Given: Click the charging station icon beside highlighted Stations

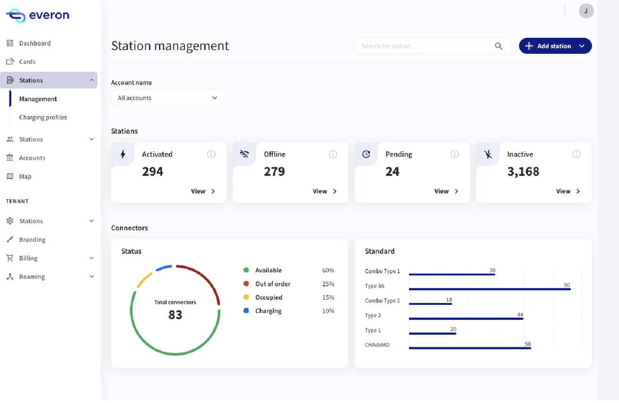Looking at the screenshot, I should (10, 80).
